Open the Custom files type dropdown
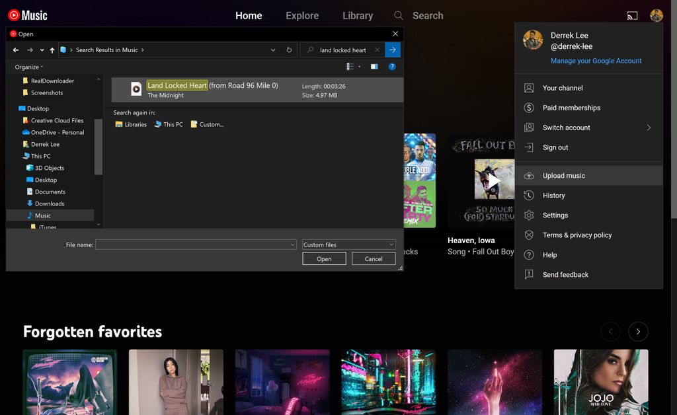 348,245
